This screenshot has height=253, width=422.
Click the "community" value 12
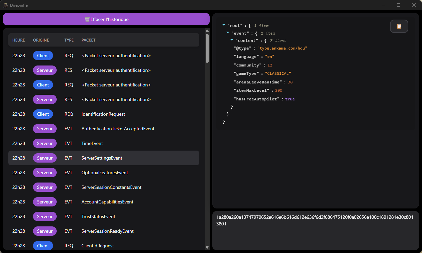(x=270, y=65)
